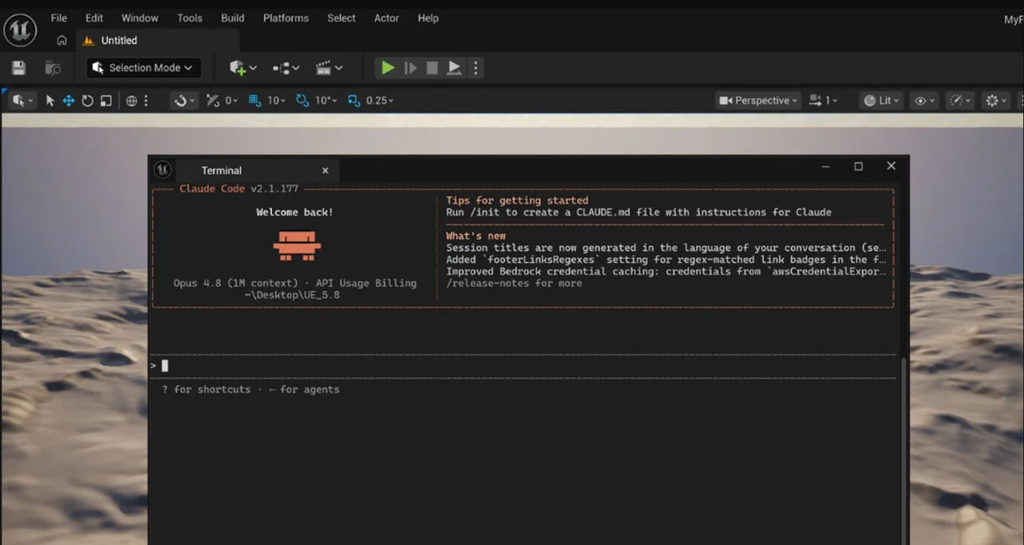Image resolution: width=1024 pixels, height=545 pixels.
Task: Open the Show flags eye dropdown
Action: tap(925, 101)
